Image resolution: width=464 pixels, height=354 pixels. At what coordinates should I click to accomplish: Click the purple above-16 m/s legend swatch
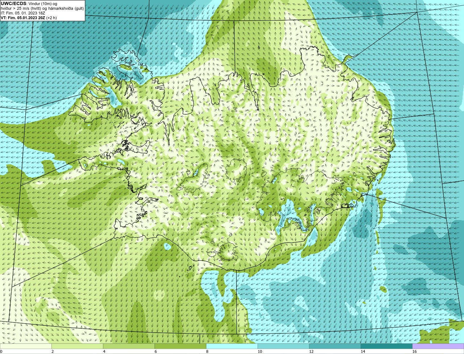(x=438, y=346)
